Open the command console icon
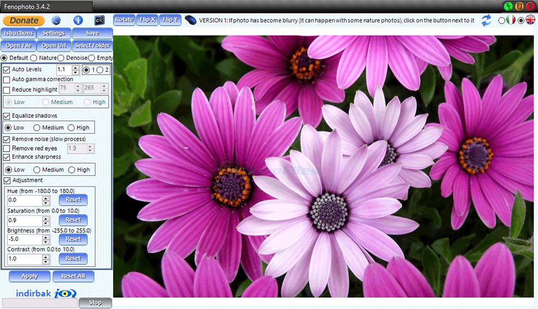538x309 pixels. click(99, 20)
